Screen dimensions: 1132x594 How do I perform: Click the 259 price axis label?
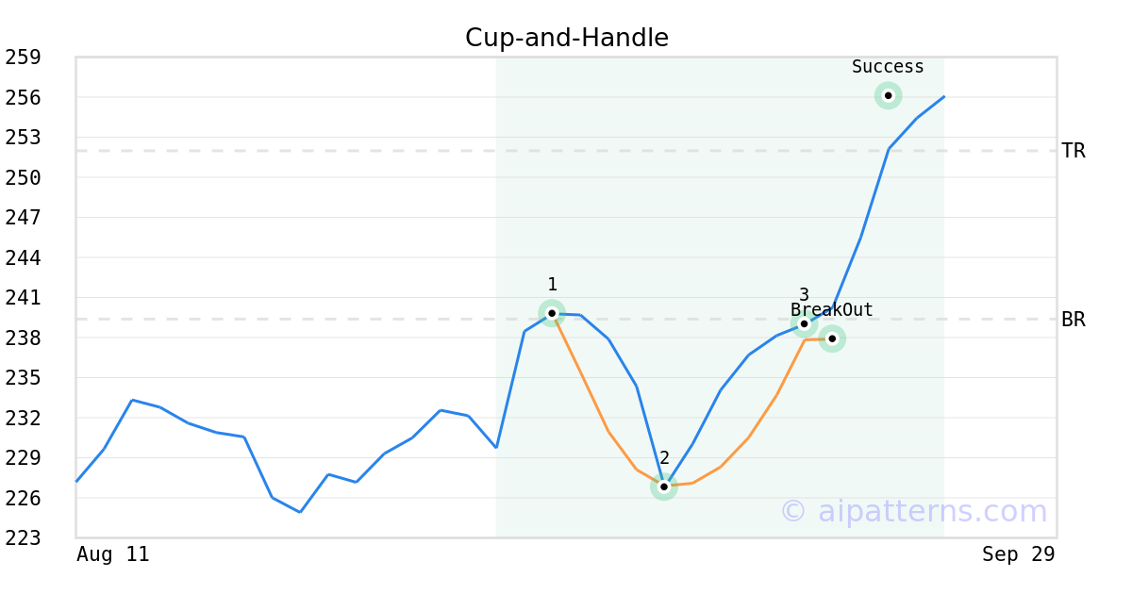[23, 58]
